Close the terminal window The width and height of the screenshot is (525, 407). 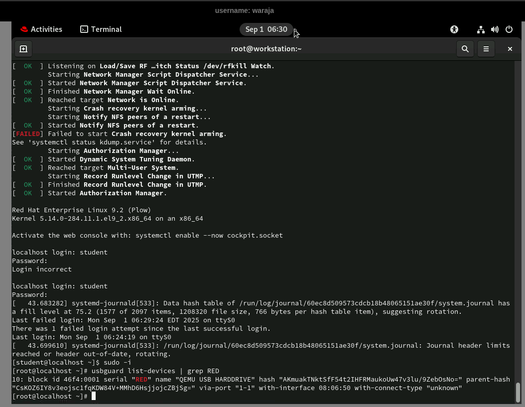510,49
